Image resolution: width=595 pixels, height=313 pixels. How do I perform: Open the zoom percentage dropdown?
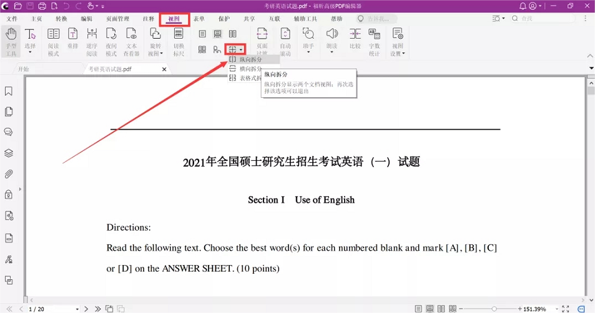[557, 309]
